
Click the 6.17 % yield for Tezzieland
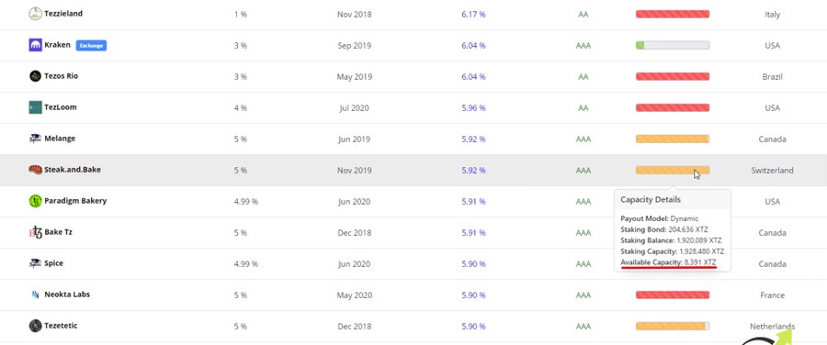click(473, 14)
